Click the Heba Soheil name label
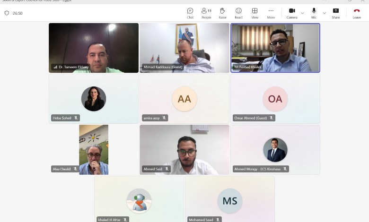 click(62, 118)
